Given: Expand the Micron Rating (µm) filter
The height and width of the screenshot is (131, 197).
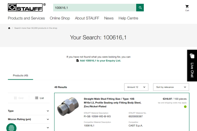Looking at the screenshot, I should pyautogui.click(x=28, y=119).
